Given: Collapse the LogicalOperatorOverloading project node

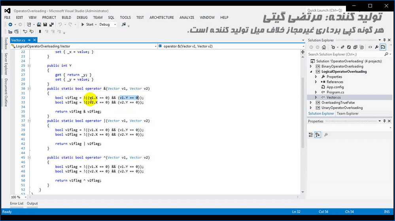Looking at the screenshot, I should click(311, 72).
